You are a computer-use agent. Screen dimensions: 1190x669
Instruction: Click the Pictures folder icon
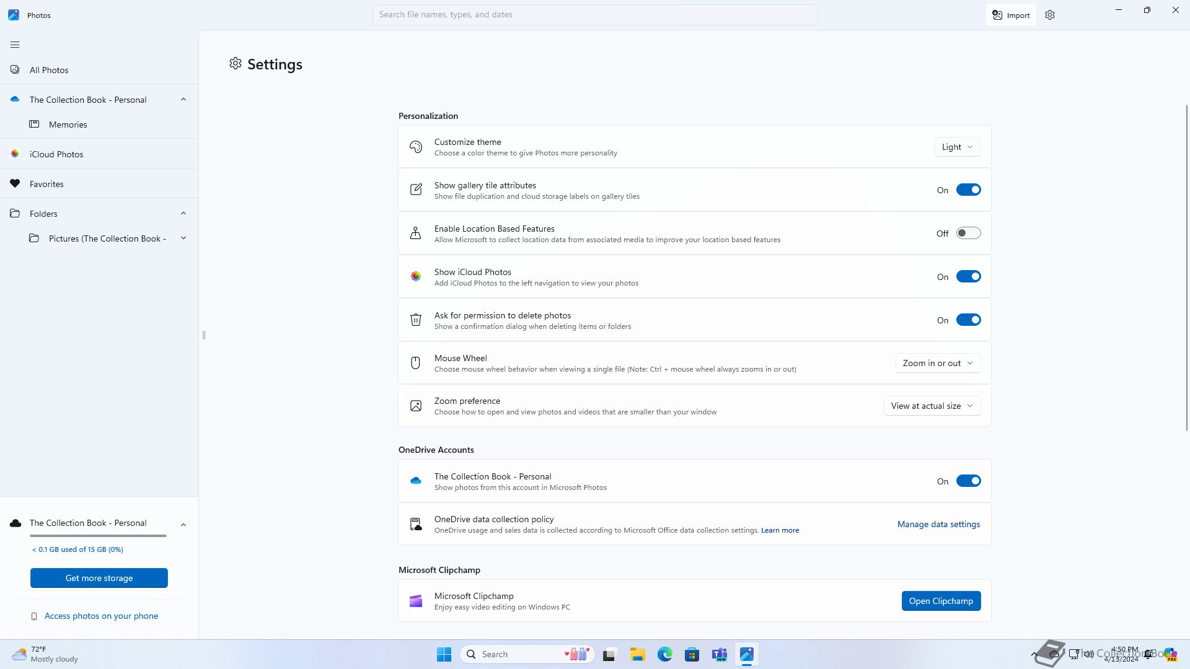pyautogui.click(x=34, y=238)
